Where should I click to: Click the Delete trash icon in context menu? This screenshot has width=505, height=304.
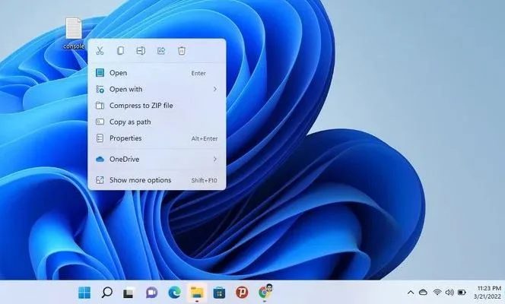tap(182, 50)
